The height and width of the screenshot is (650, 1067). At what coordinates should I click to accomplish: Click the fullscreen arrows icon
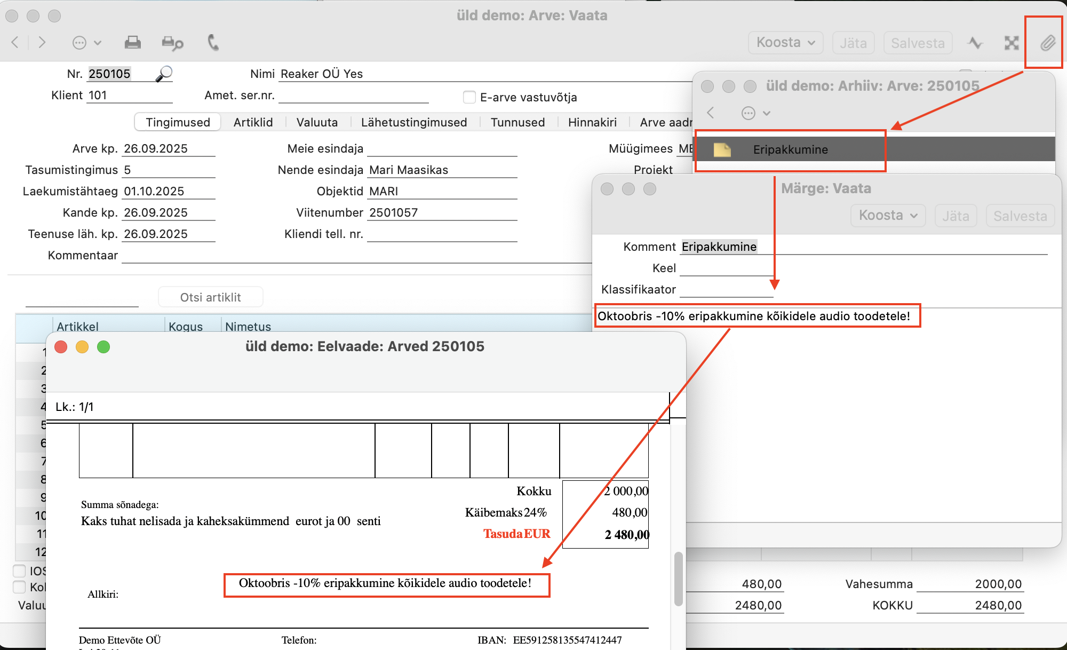pos(1011,43)
